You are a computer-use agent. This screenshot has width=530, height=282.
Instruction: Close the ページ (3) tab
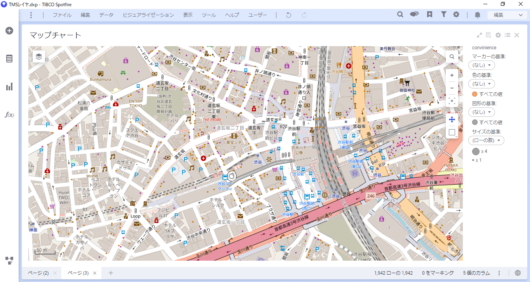pyautogui.click(x=95, y=273)
